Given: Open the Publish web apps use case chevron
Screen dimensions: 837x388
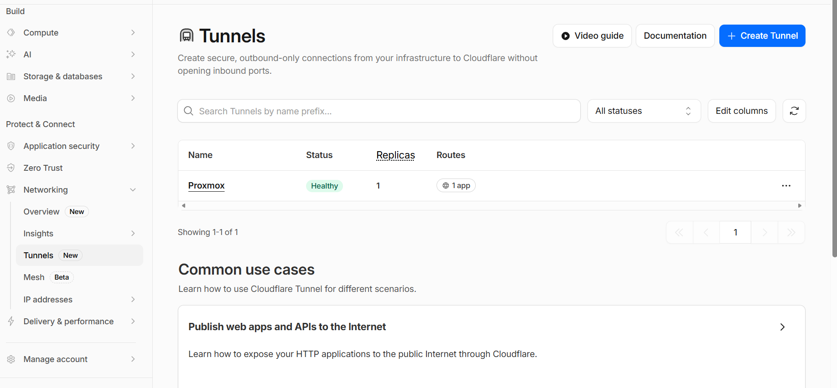Looking at the screenshot, I should point(782,327).
